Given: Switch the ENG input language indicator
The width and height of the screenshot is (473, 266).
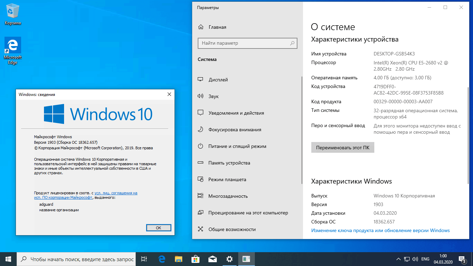Looking at the screenshot, I should [425, 259].
